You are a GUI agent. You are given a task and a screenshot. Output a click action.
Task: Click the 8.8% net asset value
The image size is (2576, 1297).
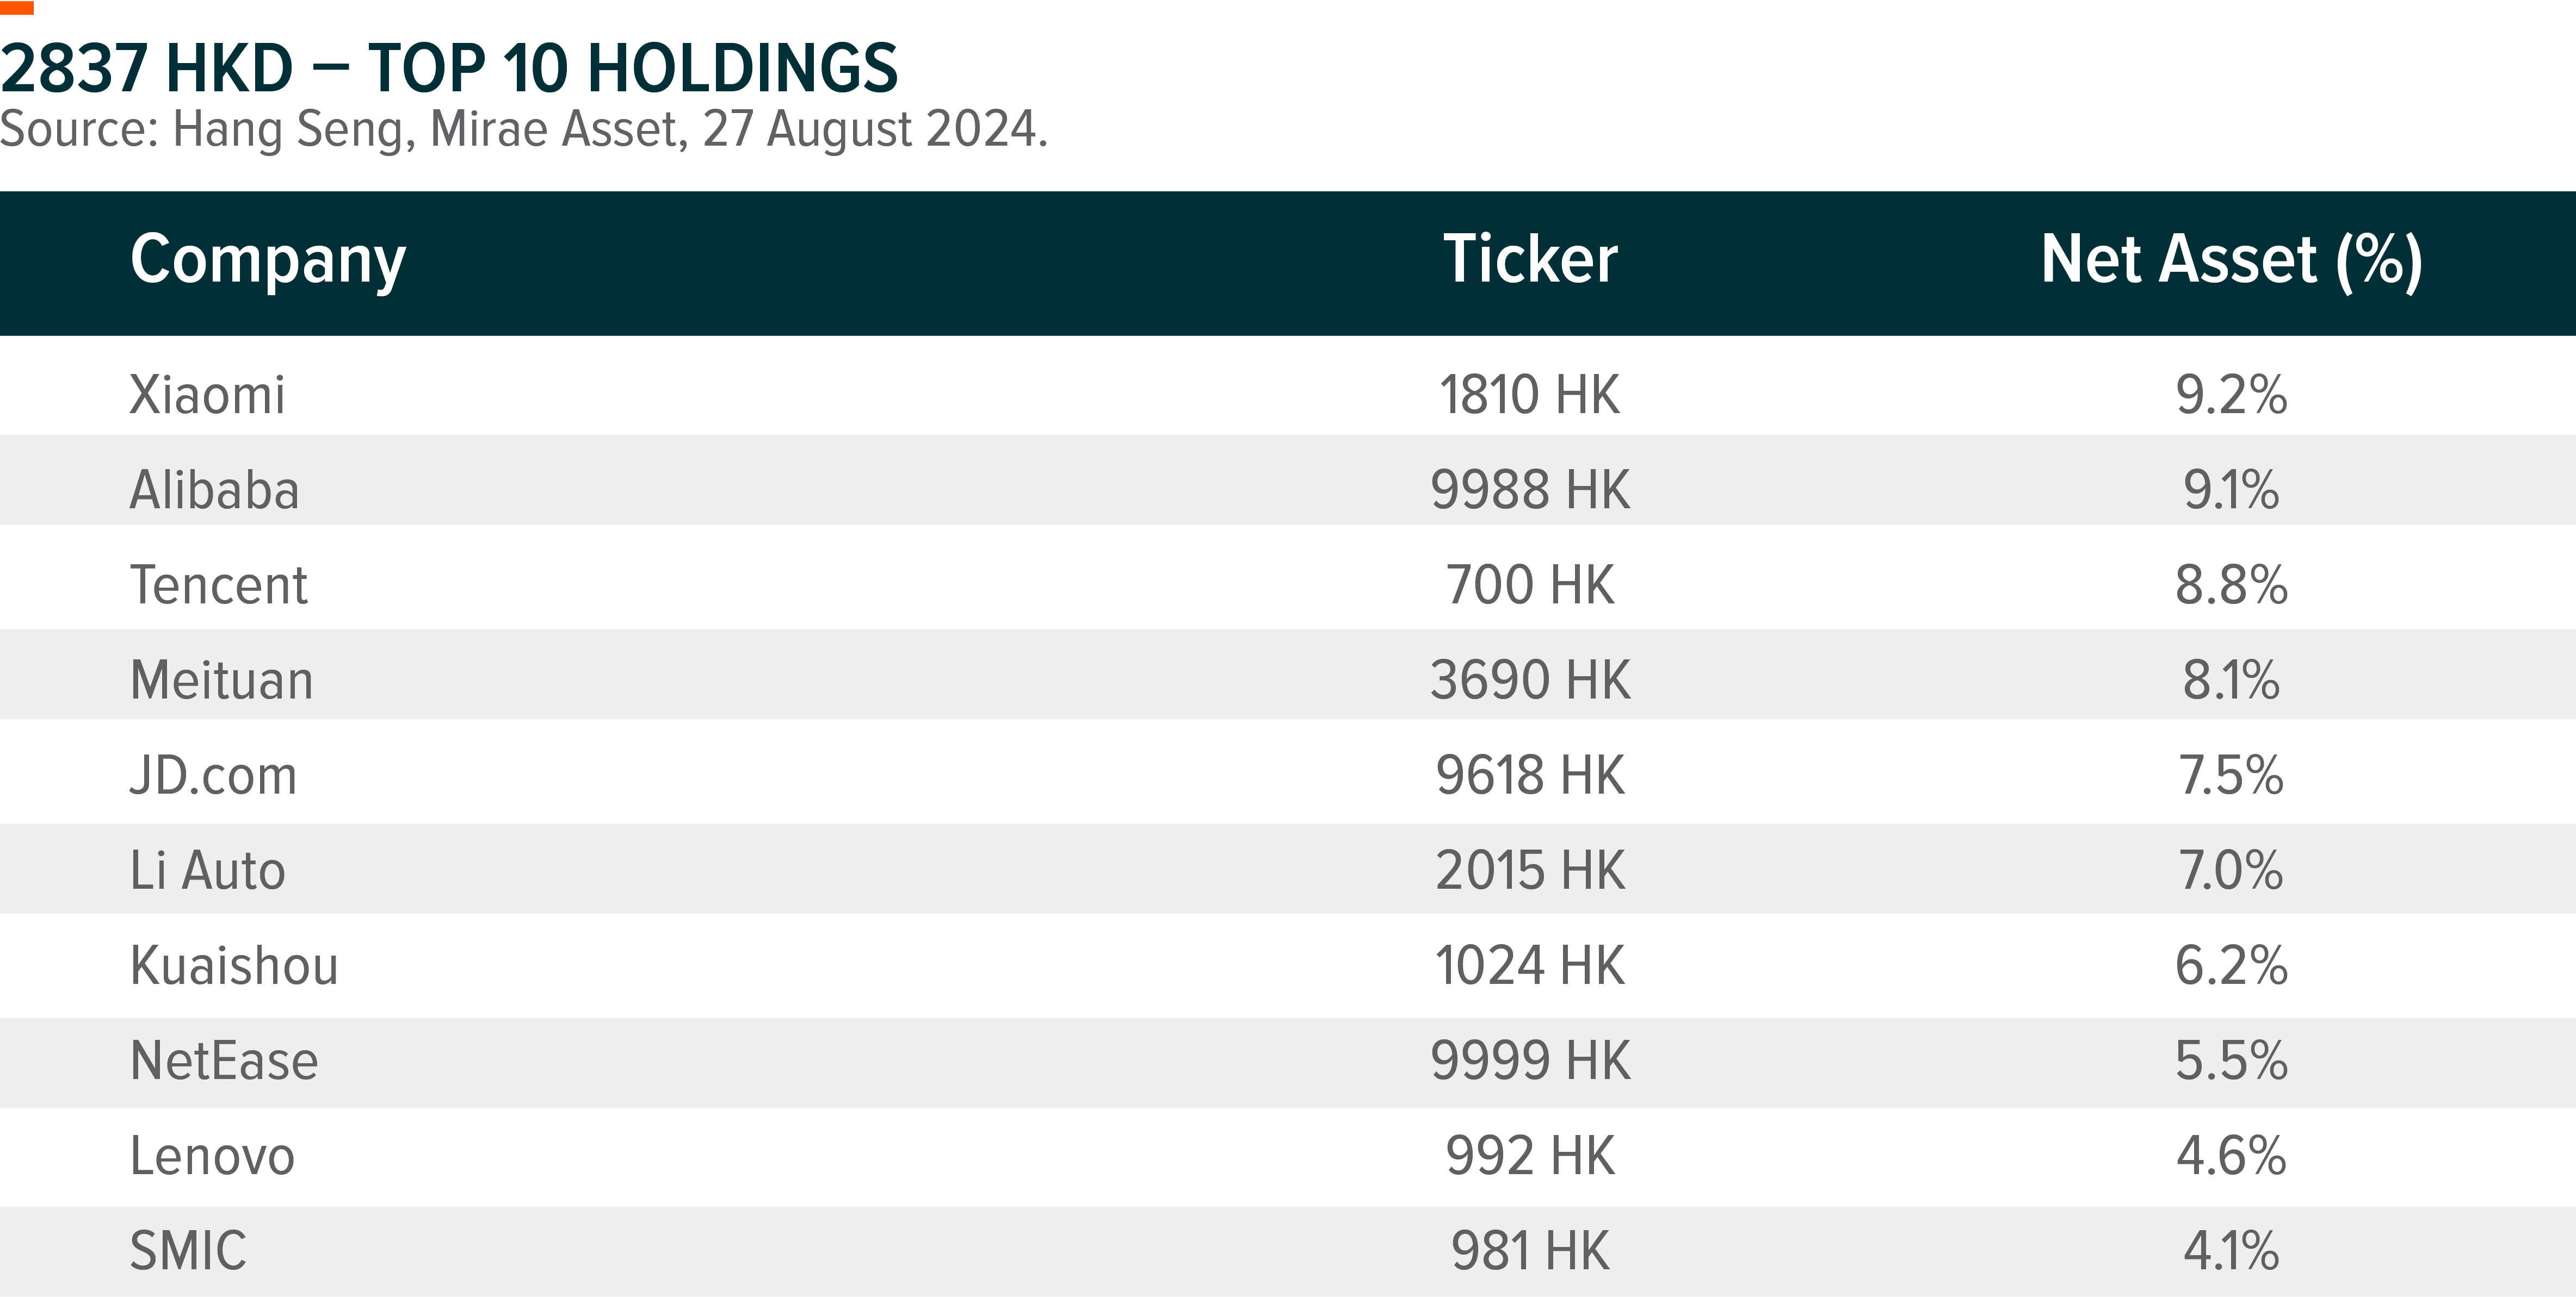tap(2231, 584)
